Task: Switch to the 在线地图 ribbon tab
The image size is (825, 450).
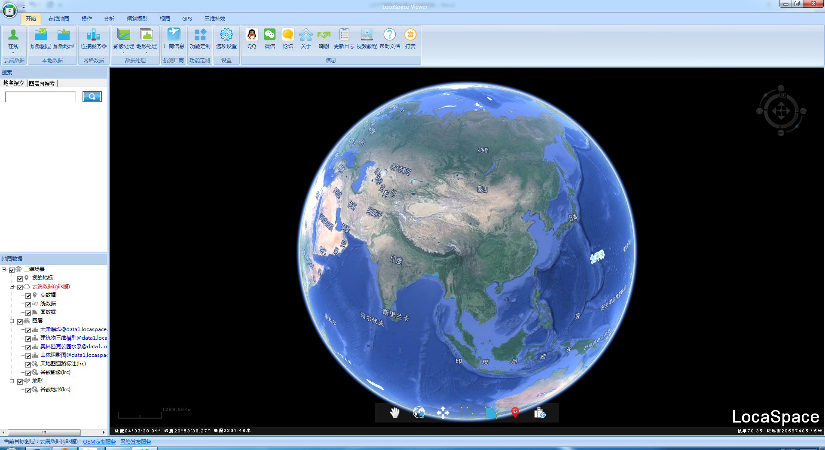Action: click(59, 19)
